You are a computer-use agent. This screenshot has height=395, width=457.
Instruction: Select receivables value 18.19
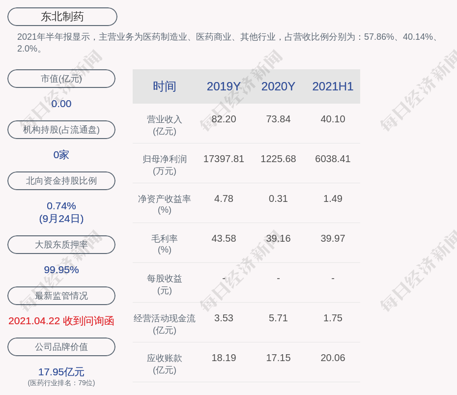click(224, 358)
